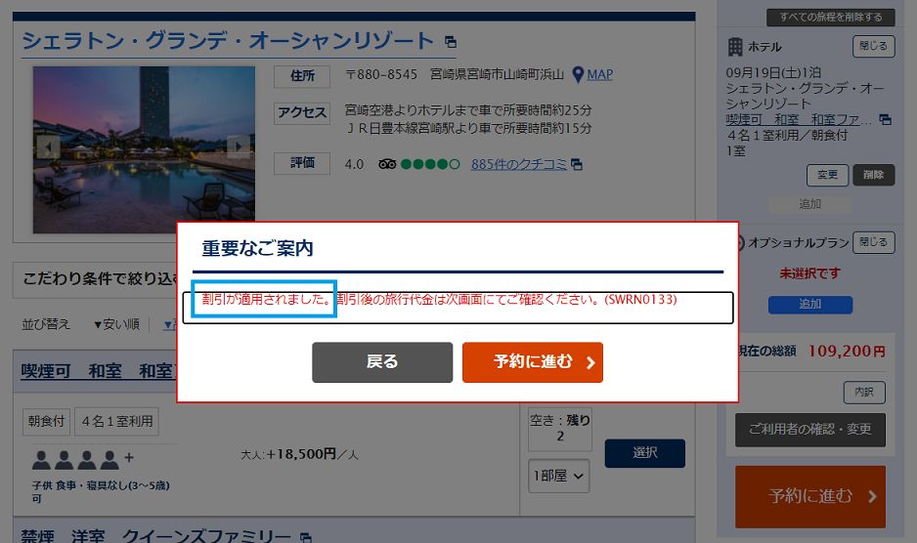The width and height of the screenshot is (917, 543).
Task: Click the new-window icon beside the hotel title
Action: [x=451, y=42]
